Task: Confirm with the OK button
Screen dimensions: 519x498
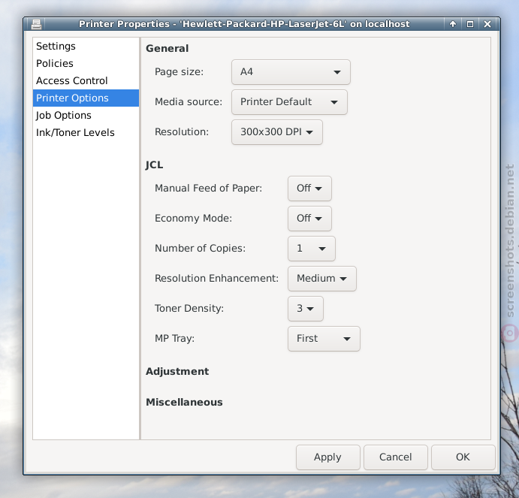Action: (x=463, y=457)
